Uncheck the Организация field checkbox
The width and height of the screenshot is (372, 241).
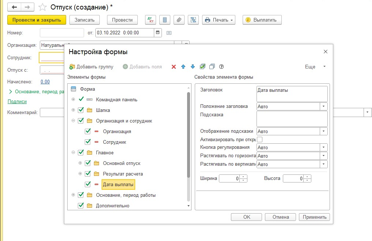[x=88, y=131]
